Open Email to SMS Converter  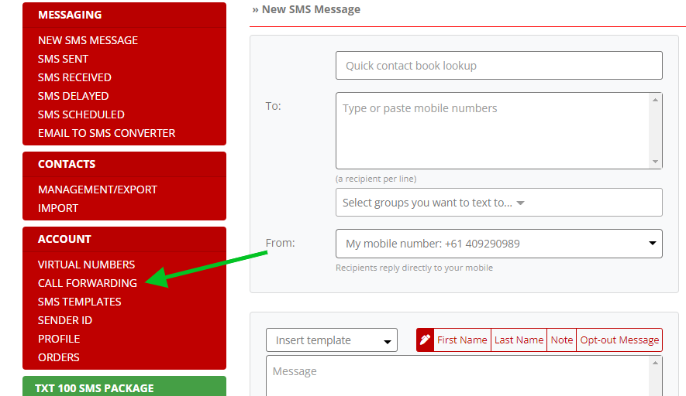(106, 133)
